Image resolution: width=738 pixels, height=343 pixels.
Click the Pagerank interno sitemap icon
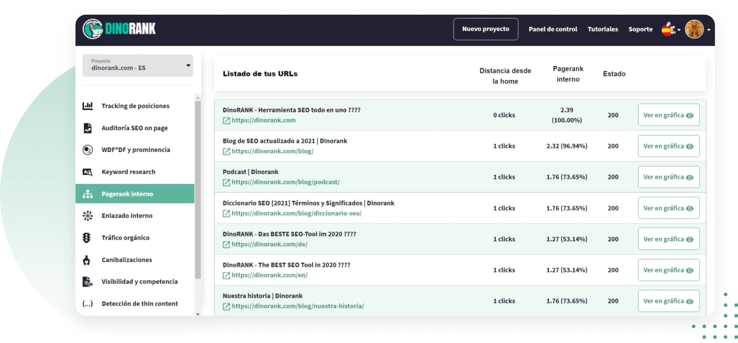[x=88, y=194]
